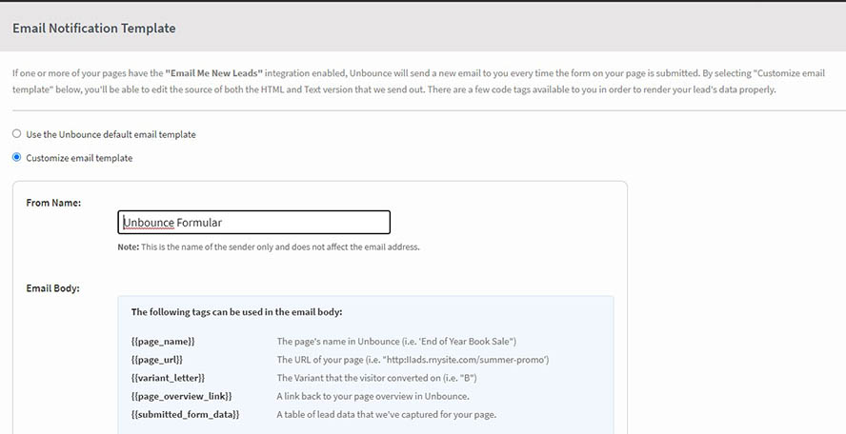846x434 pixels.
Task: Click the page's name in Unbounce description
Action: pos(396,342)
